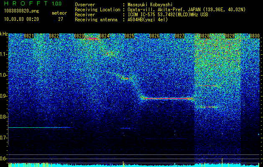Click the observer name Masayuki Kobayashi
The width and height of the screenshot is (263, 167).
coord(150,5)
